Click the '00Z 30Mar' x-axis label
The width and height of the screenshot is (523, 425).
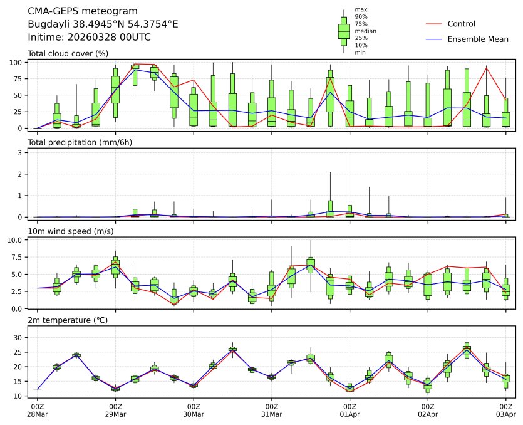194,410
